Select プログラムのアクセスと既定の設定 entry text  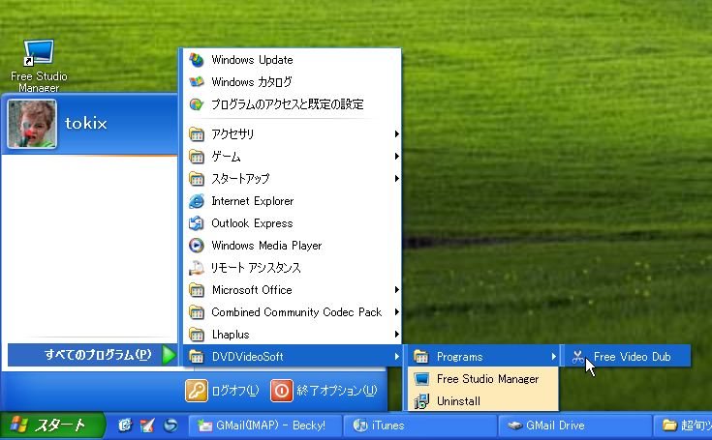[288, 104]
